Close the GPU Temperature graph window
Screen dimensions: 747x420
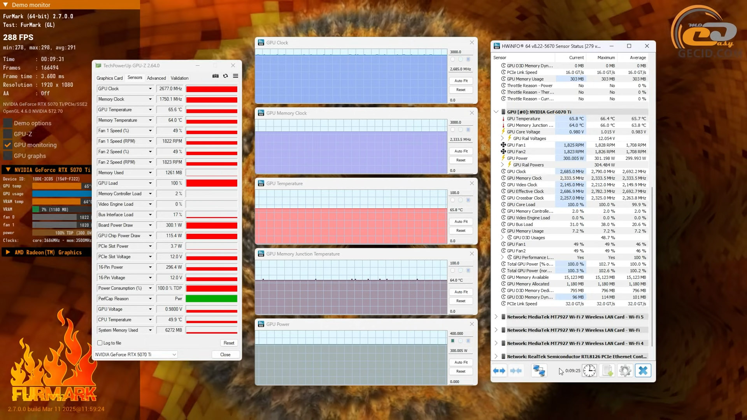point(472,184)
